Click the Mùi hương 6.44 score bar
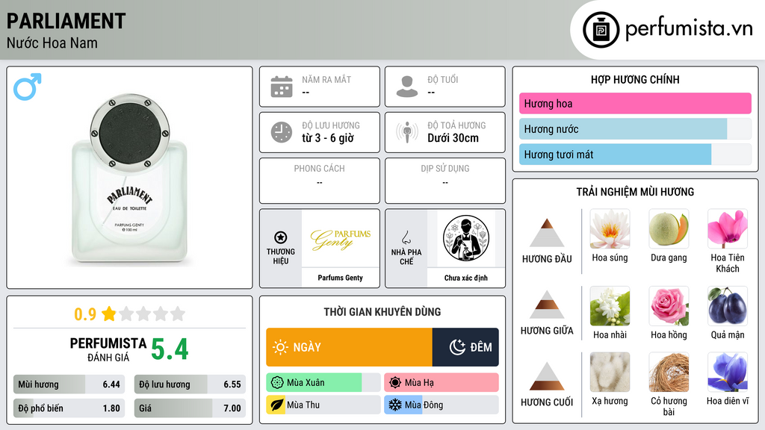The height and width of the screenshot is (430, 765). (x=69, y=384)
